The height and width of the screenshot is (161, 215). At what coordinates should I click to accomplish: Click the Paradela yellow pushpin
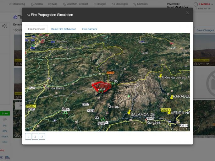tap(171, 97)
